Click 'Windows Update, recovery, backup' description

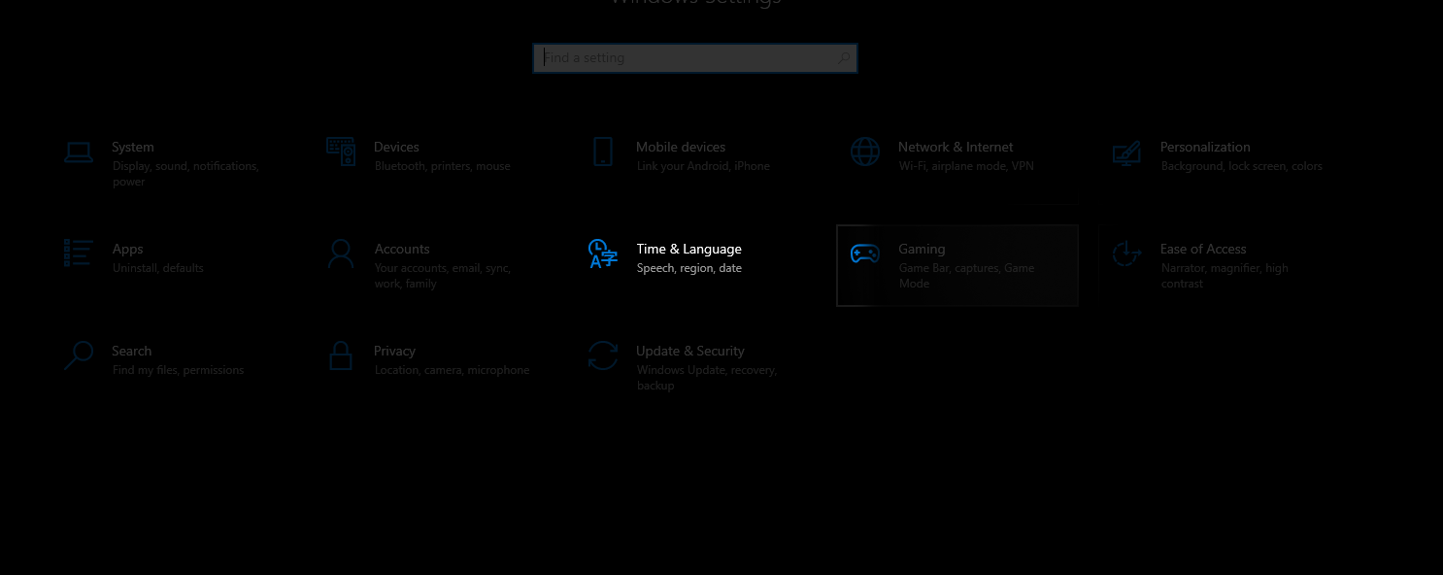[707, 378]
